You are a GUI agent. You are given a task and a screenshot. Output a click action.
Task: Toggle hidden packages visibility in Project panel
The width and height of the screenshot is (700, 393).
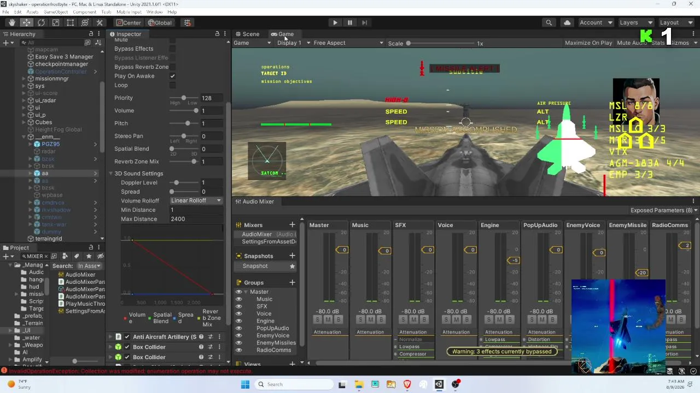[x=100, y=256]
